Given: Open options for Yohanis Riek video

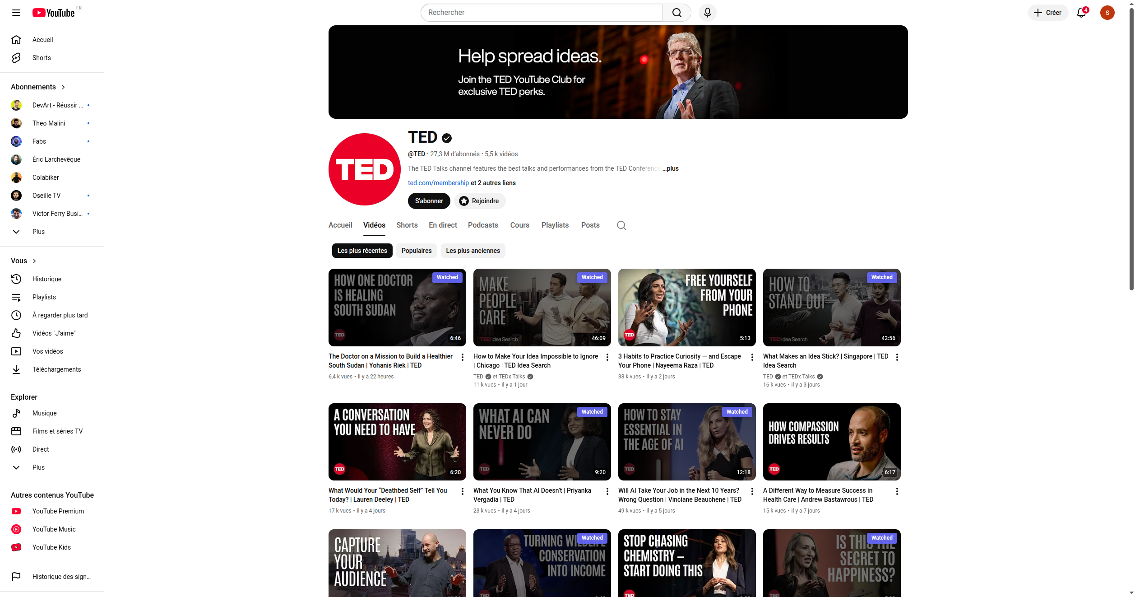Looking at the screenshot, I should point(463,357).
